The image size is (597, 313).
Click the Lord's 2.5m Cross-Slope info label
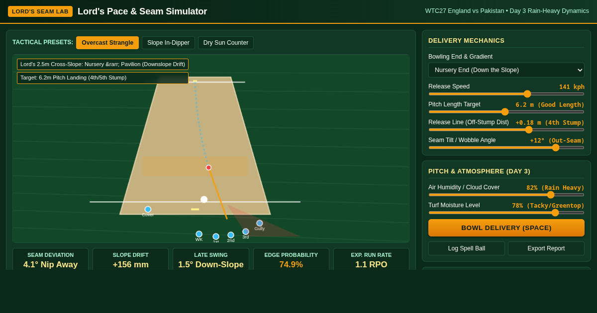[x=102, y=64]
